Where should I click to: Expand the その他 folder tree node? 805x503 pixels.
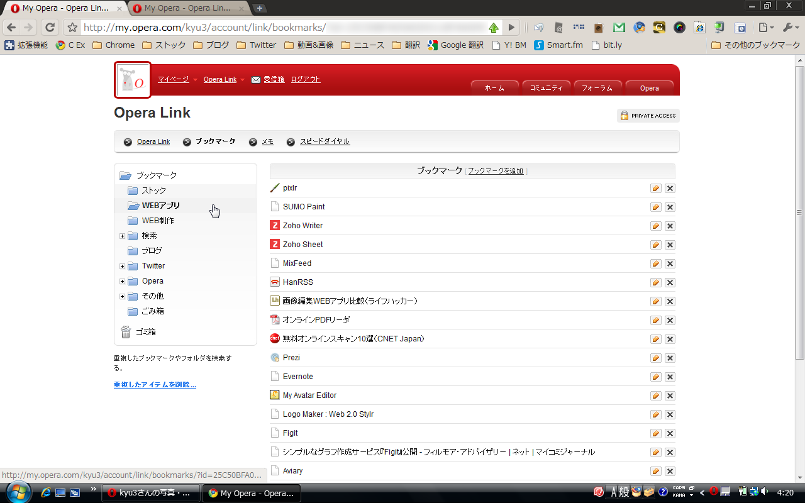pos(123,296)
